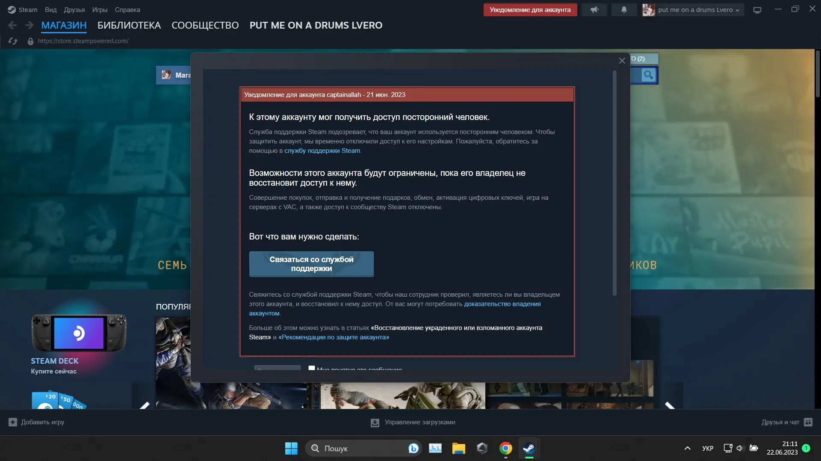The image size is (821, 461).
Task: Go forward with the right arrow
Action: click(29, 25)
